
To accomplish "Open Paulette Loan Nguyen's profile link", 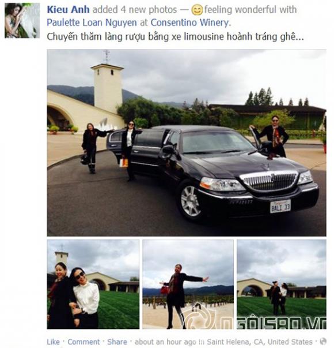I will point(92,23).
